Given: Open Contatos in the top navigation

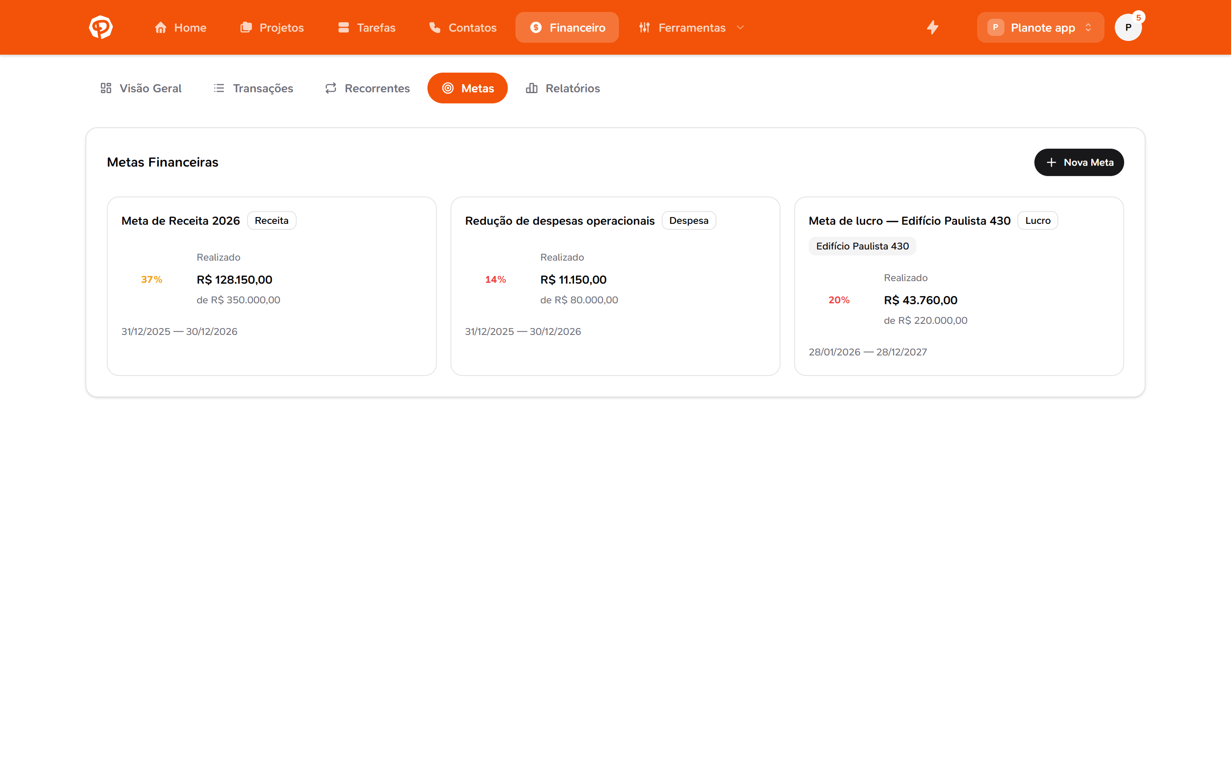Looking at the screenshot, I should tap(463, 27).
